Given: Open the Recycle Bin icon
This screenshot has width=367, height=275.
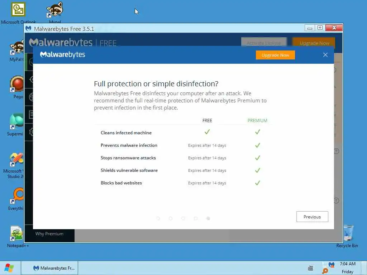Looking at the screenshot, I should coord(348,233).
